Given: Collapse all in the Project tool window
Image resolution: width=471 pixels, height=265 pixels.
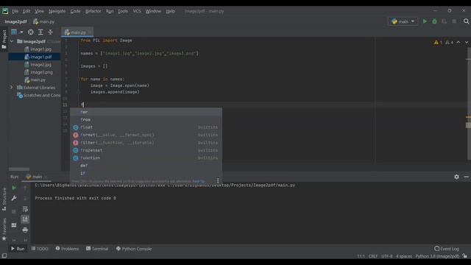Looking at the screenshot, I should 51,32.
